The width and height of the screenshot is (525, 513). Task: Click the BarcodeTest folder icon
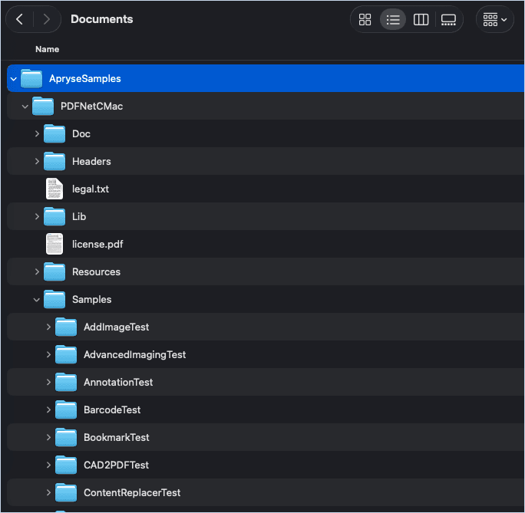66,409
